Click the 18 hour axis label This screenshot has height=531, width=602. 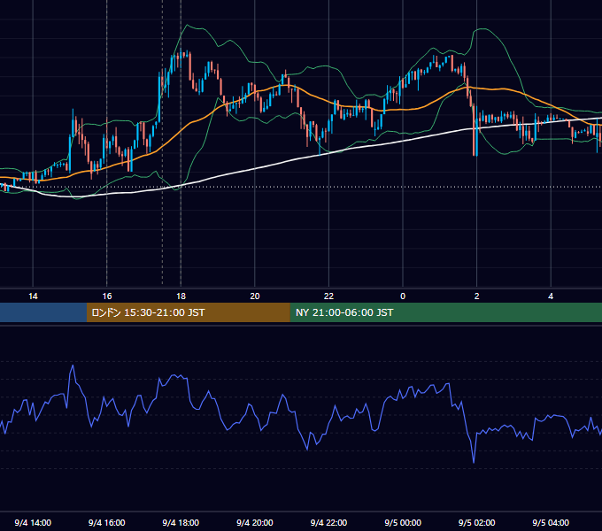click(x=181, y=296)
